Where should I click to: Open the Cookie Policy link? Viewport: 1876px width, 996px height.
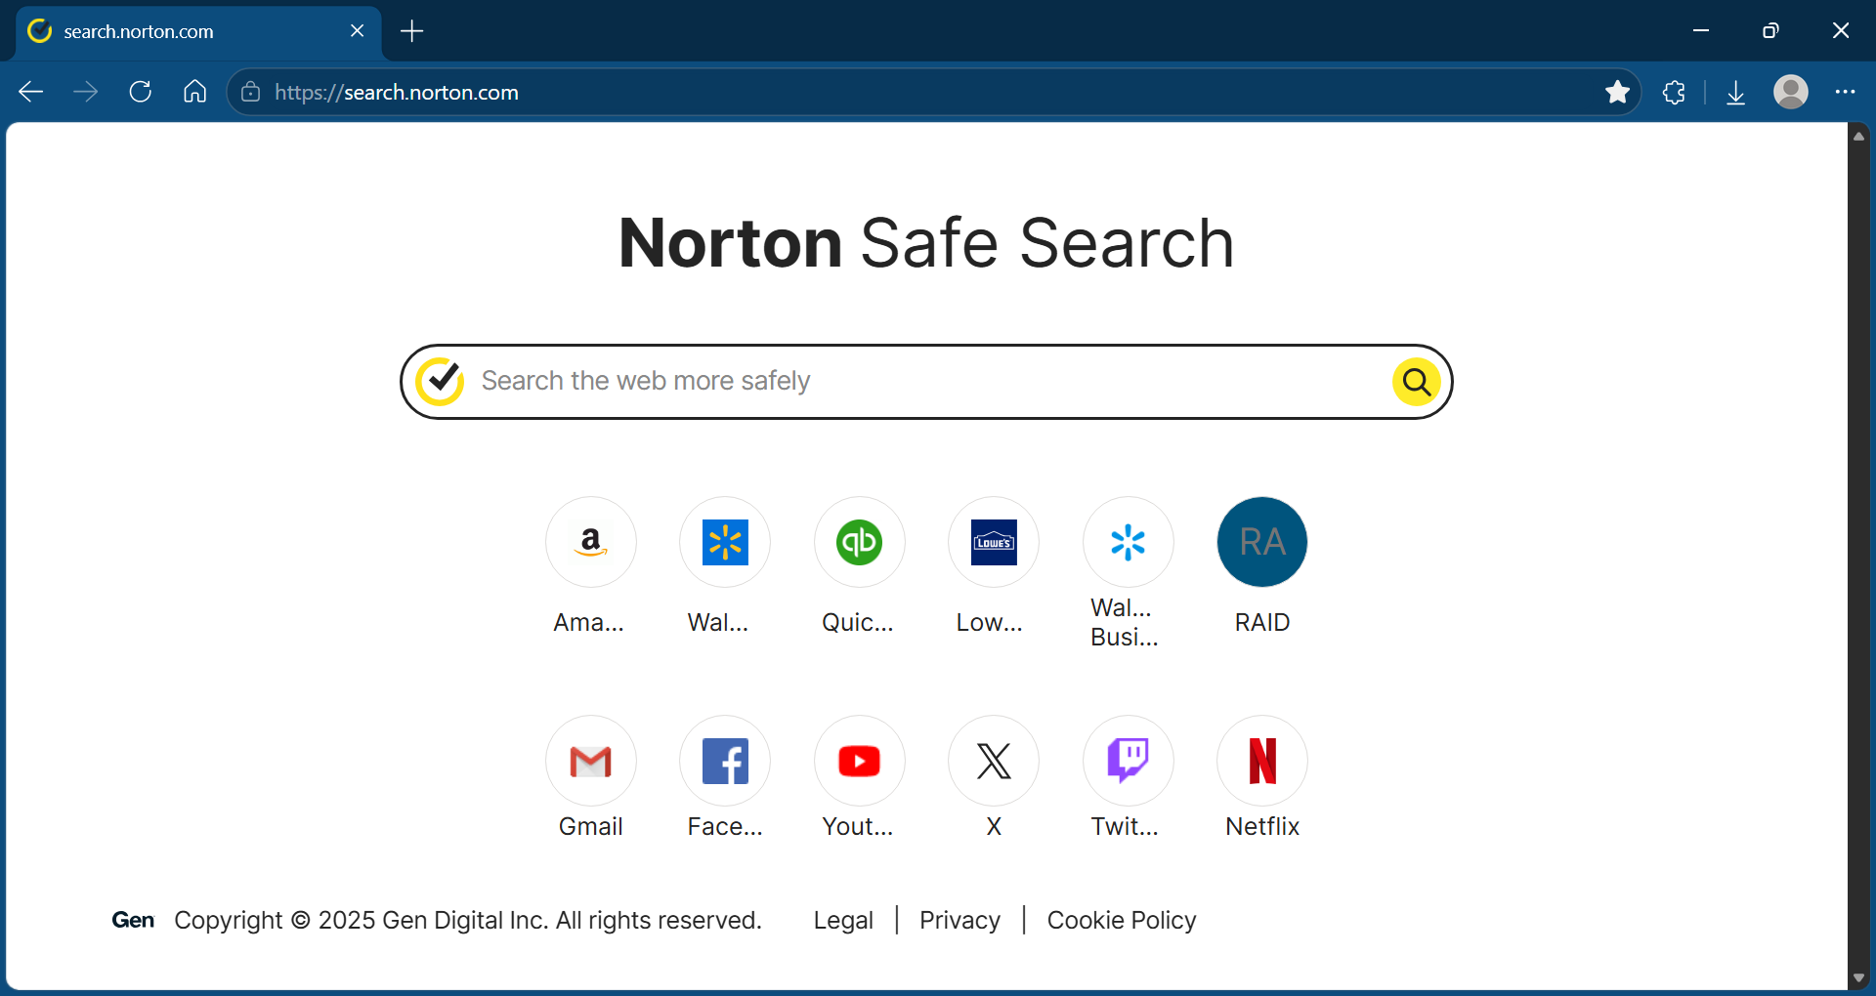(1122, 920)
